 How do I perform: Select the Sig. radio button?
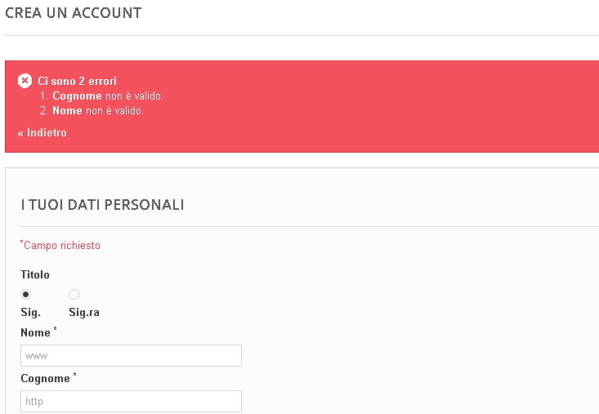25,294
